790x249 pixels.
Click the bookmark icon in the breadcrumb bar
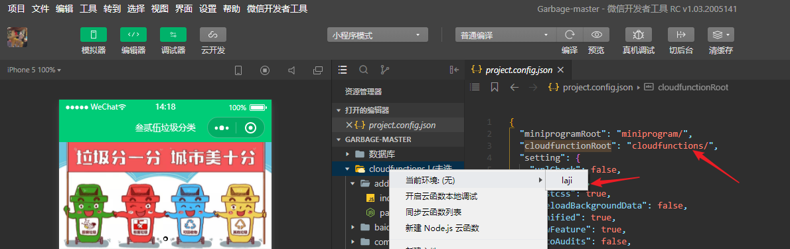point(495,87)
